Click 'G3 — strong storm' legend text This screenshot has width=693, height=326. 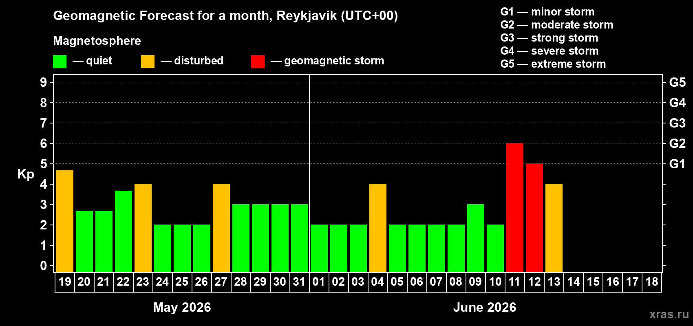coord(549,38)
